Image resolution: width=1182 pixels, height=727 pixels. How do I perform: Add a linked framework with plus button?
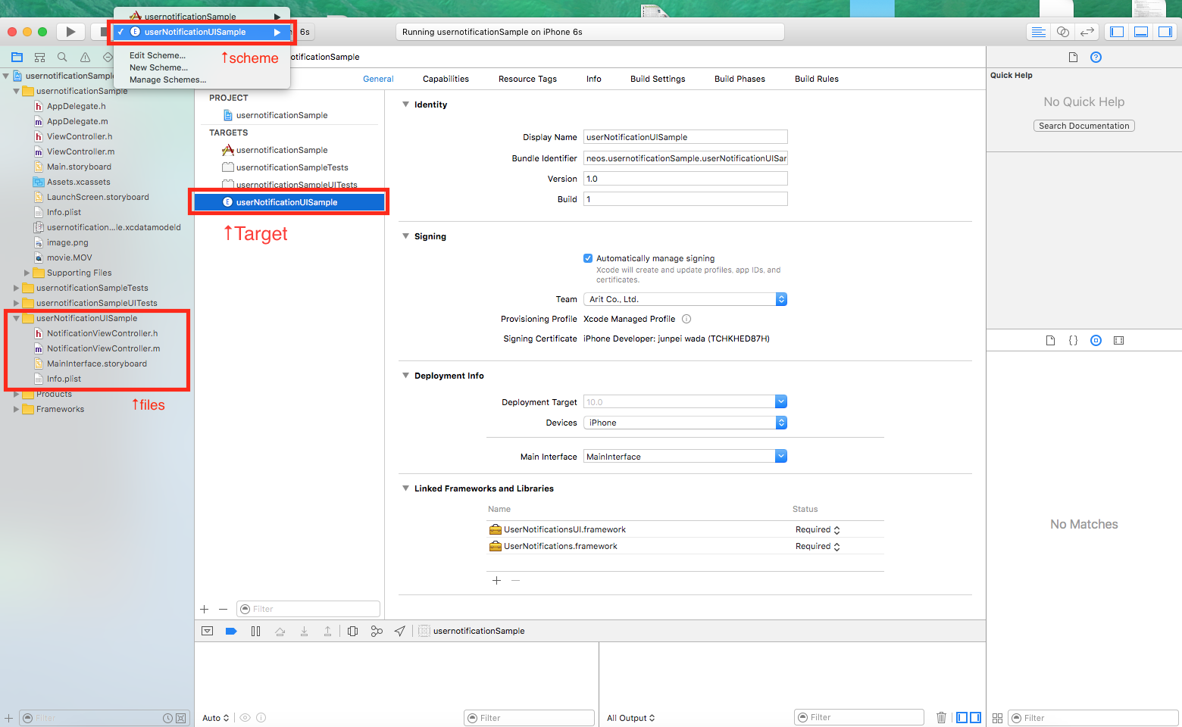point(496,580)
